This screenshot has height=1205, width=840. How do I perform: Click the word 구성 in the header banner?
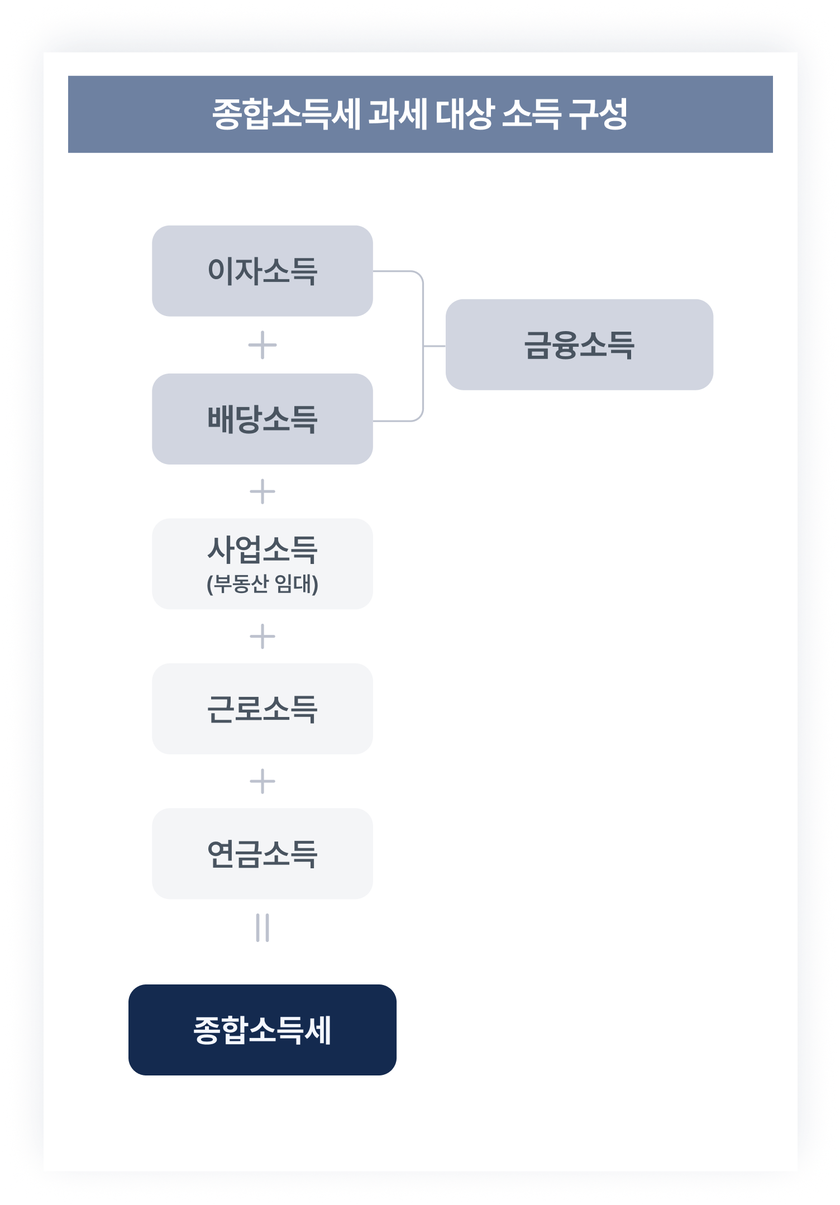(x=598, y=114)
